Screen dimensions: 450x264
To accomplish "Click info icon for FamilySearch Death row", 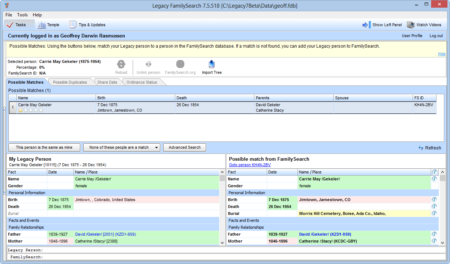I will (434, 207).
